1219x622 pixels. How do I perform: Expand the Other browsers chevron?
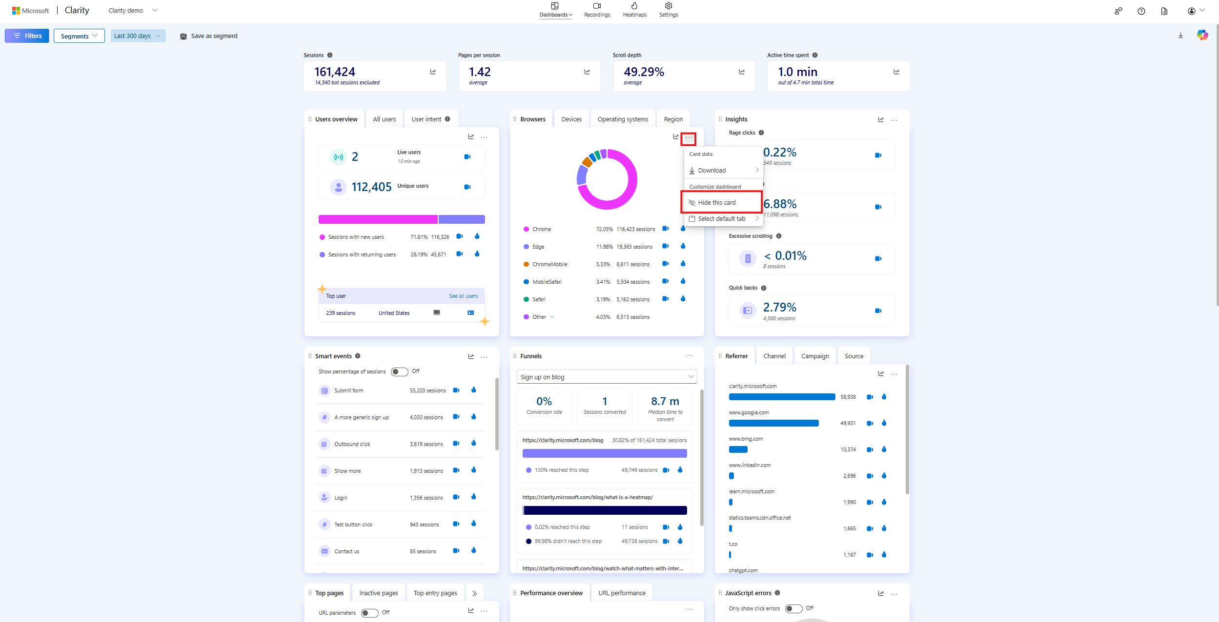coord(552,317)
